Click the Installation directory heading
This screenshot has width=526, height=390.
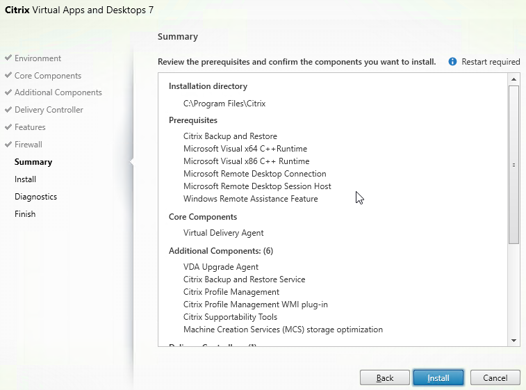208,86
